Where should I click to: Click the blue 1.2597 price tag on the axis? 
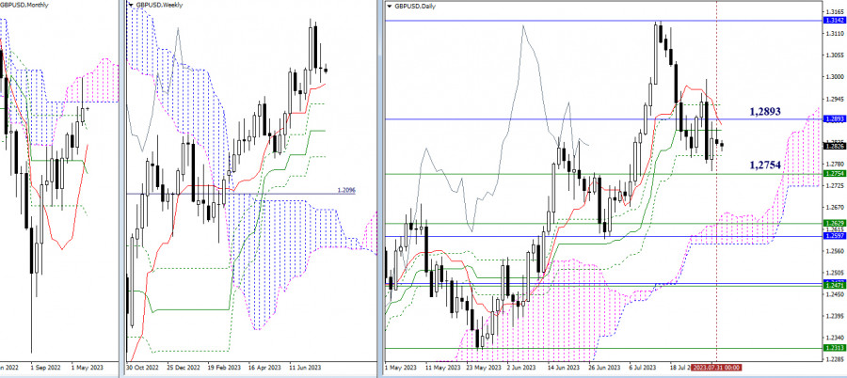point(834,236)
